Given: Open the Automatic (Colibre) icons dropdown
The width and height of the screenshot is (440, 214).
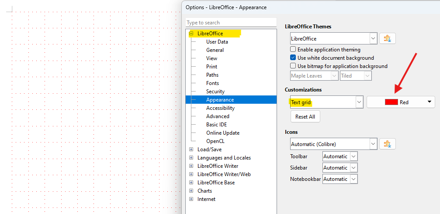Looking at the screenshot, I should point(333,144).
